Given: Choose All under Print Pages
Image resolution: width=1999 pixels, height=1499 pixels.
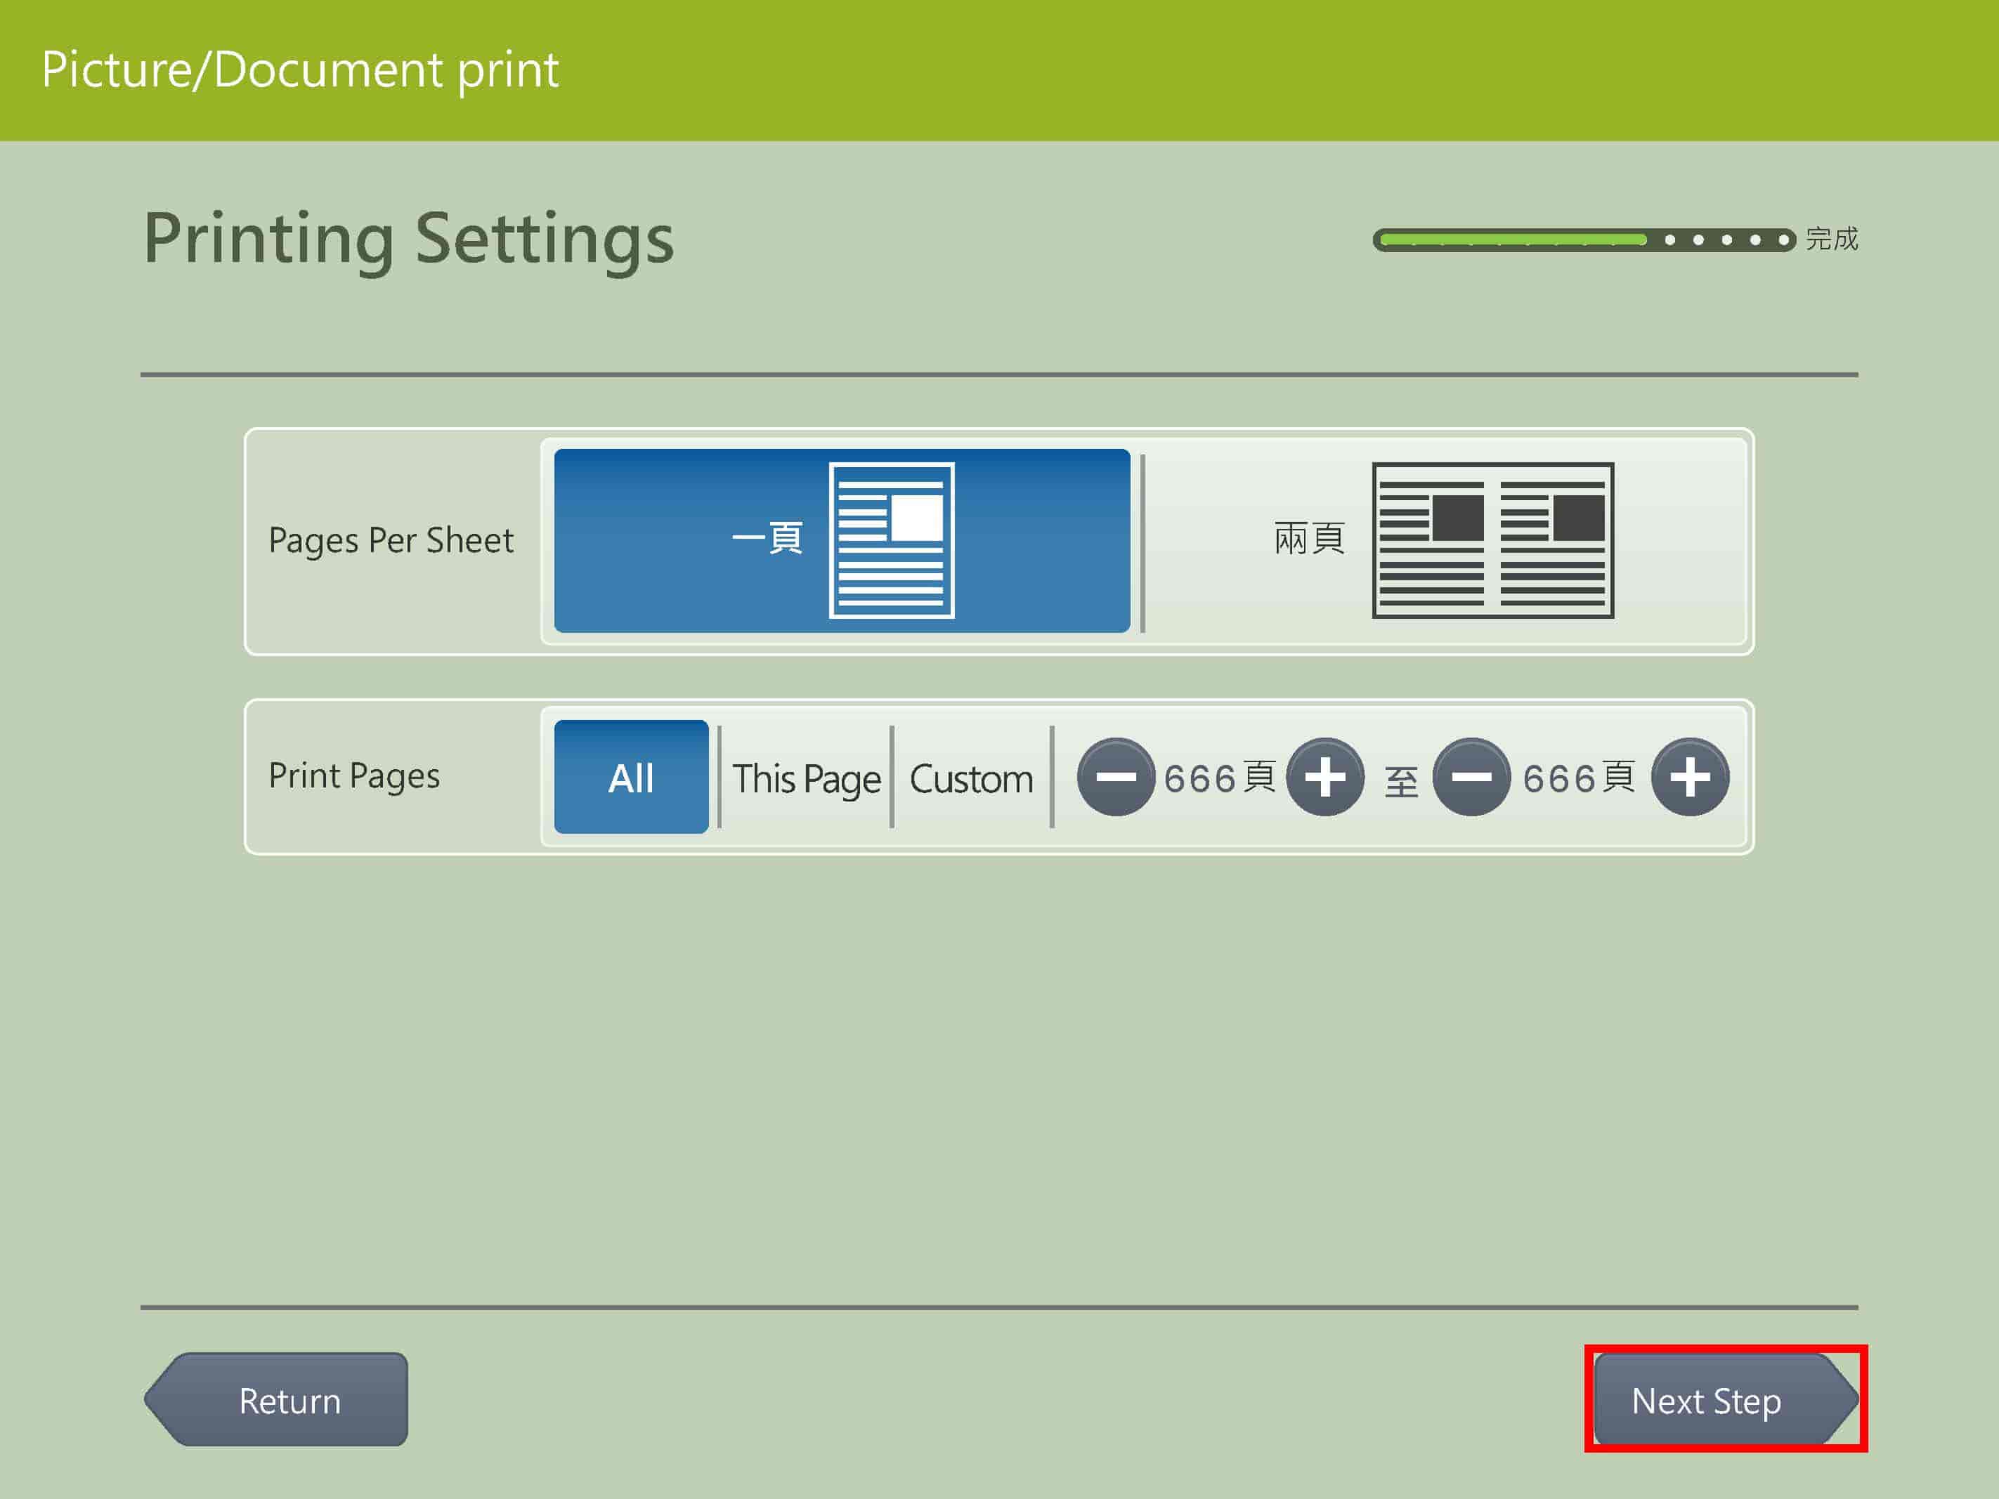Looking at the screenshot, I should pos(631,777).
